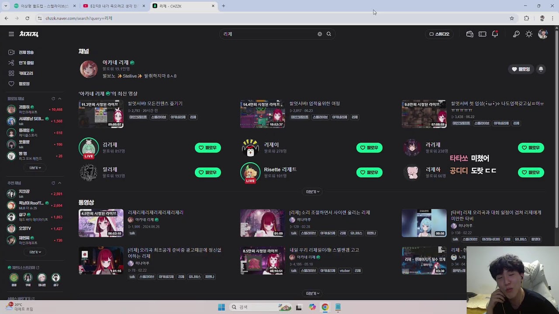Follow 김리제 channel
This screenshot has width=559, height=314.
[208, 148]
